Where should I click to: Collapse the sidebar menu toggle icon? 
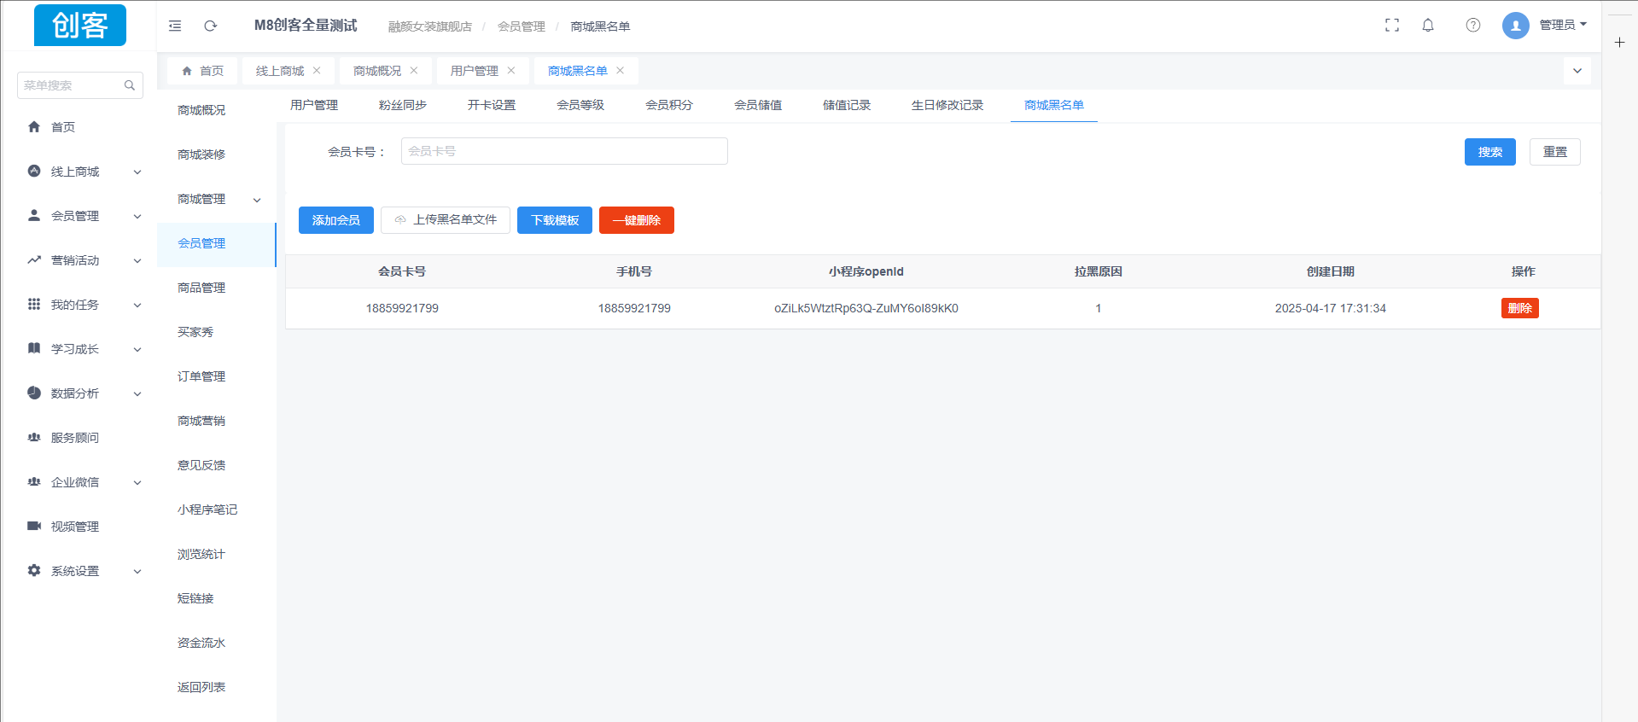click(x=175, y=26)
